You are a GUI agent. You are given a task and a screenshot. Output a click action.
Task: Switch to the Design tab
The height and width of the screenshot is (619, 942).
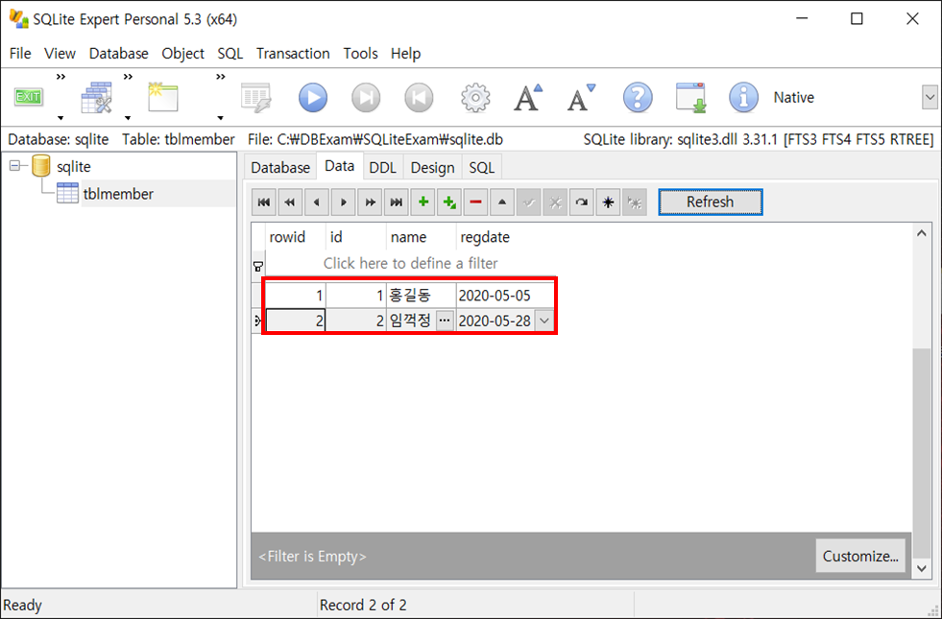pos(432,168)
